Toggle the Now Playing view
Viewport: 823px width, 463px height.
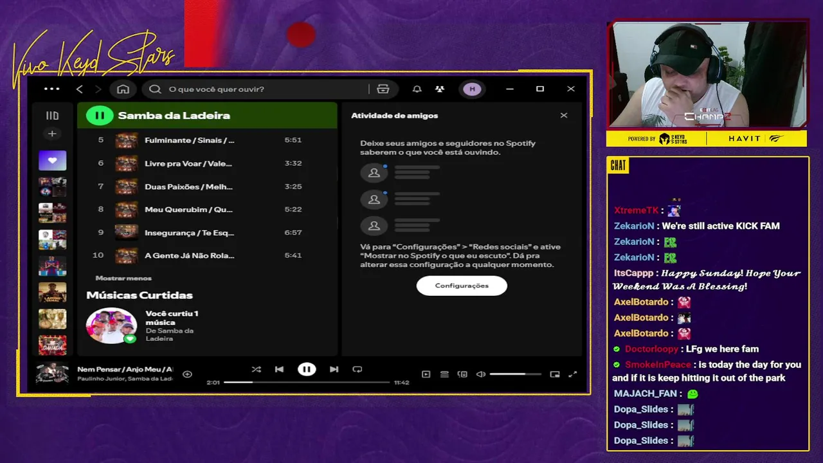(x=426, y=374)
